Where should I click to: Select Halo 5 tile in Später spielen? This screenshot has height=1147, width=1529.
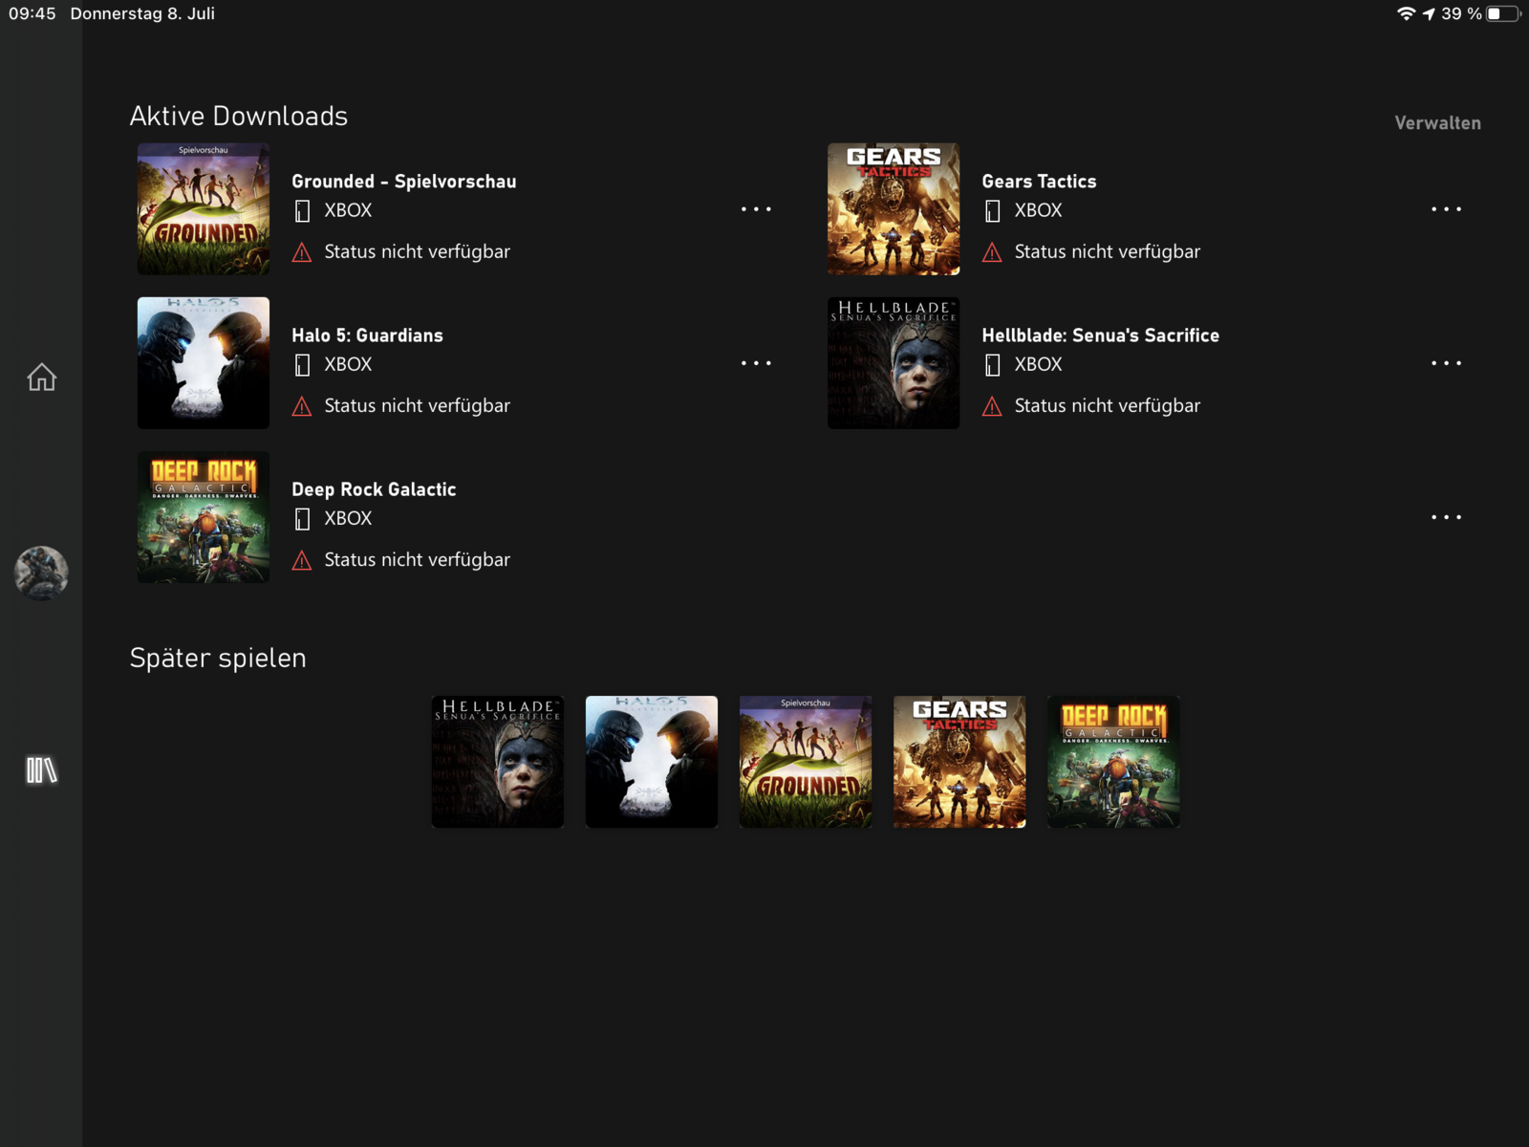pyautogui.click(x=652, y=762)
